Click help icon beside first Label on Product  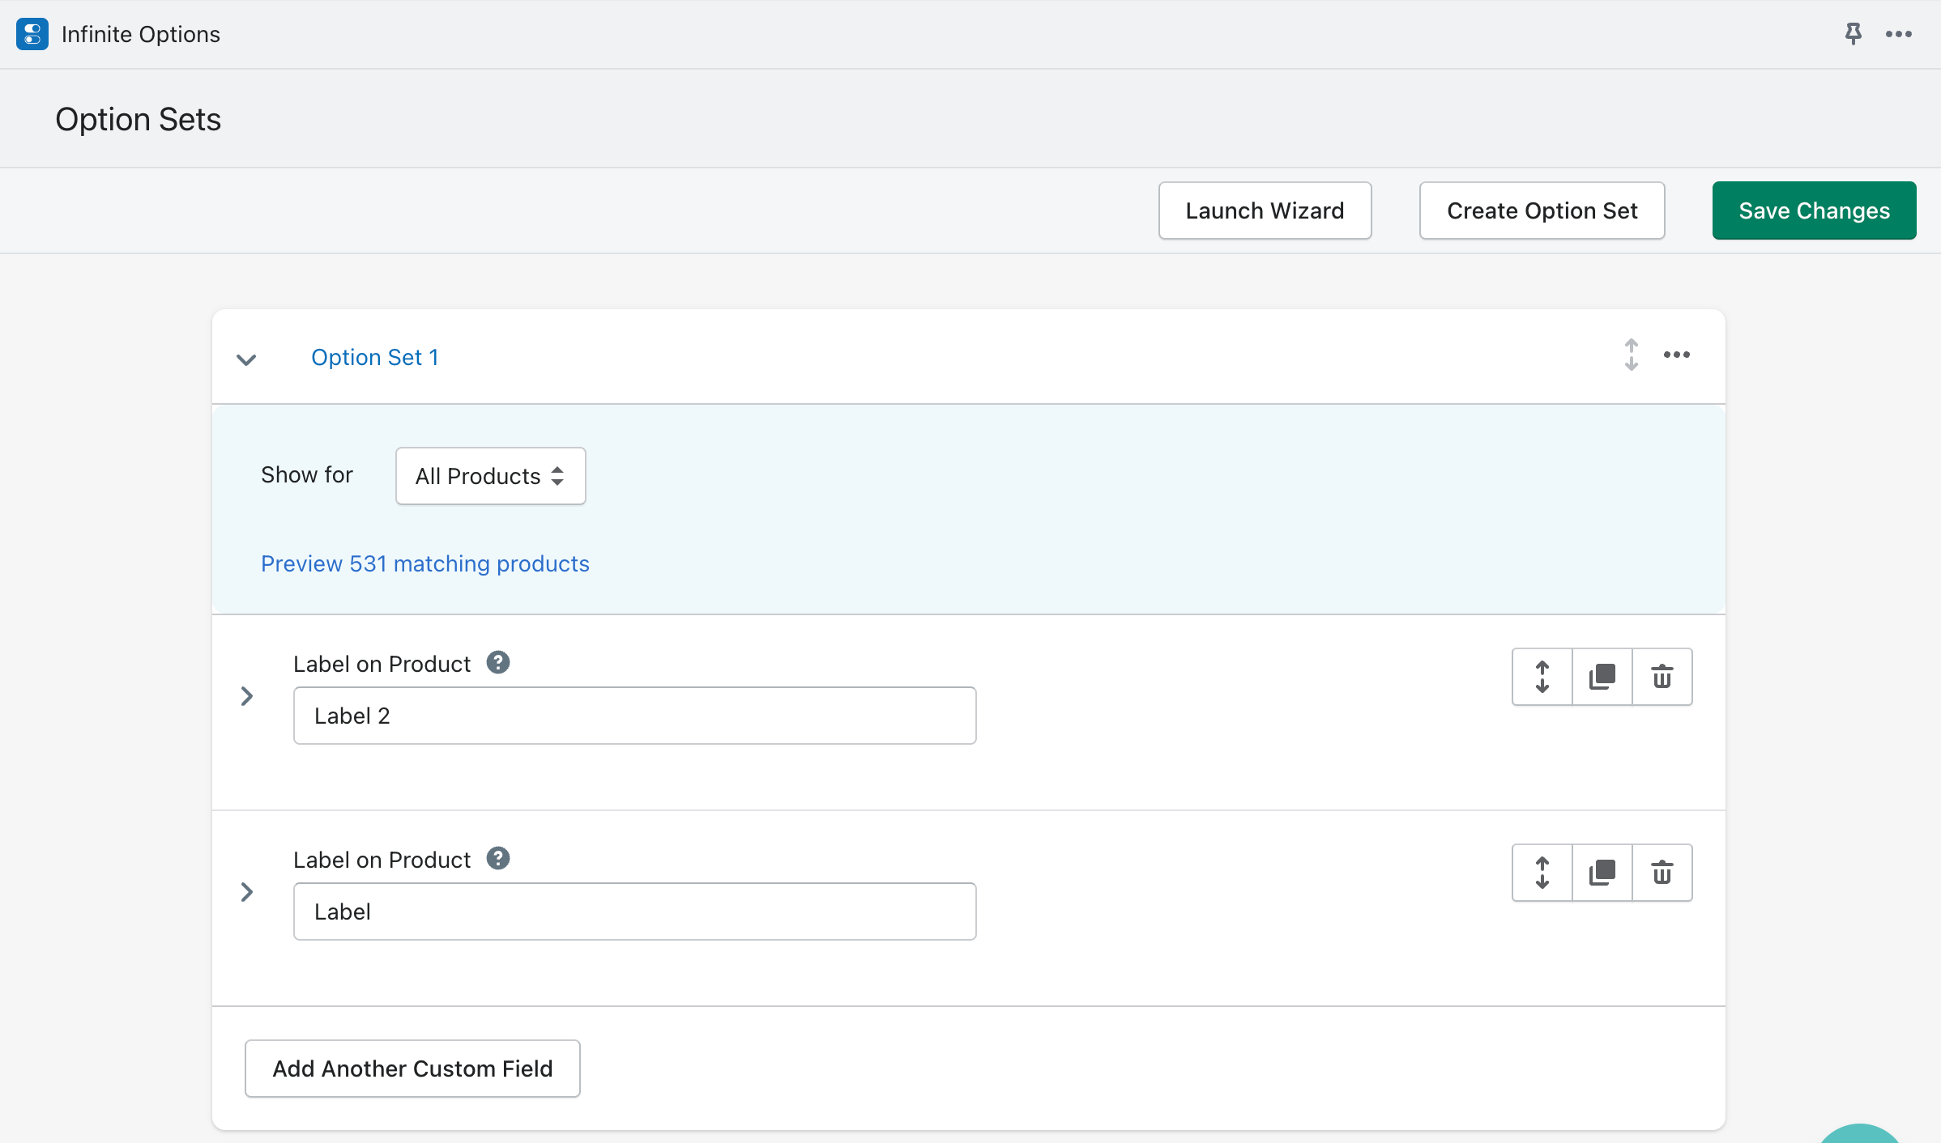(x=497, y=663)
